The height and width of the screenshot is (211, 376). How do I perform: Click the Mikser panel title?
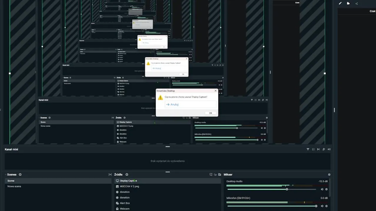click(x=228, y=174)
